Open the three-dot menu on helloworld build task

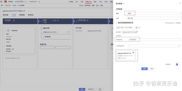pyautogui.click(x=67, y=32)
